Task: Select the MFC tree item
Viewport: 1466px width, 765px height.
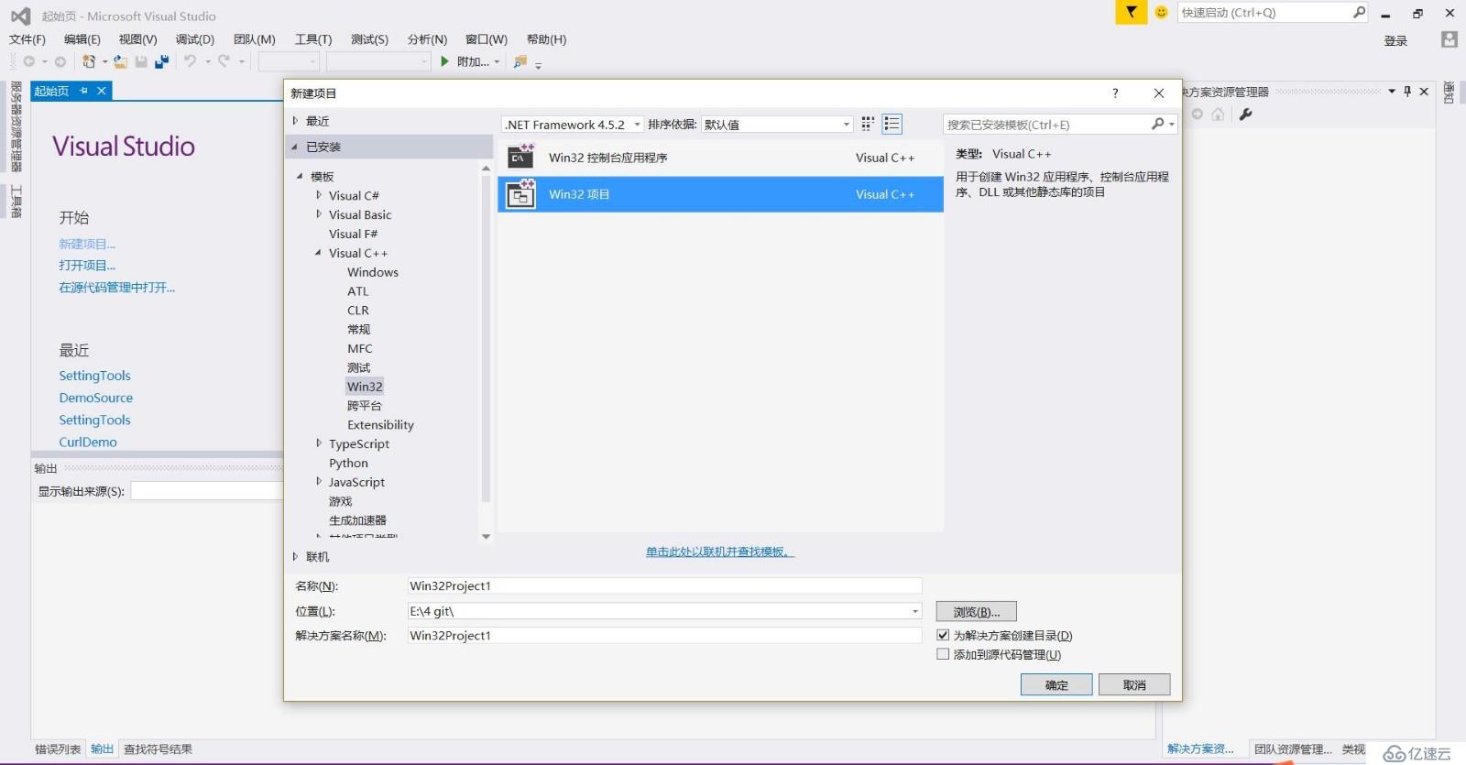Action: [360, 348]
